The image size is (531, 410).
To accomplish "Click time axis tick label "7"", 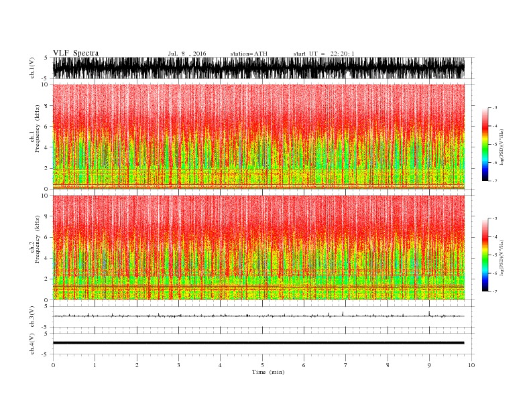I will pyautogui.click(x=346, y=365).
